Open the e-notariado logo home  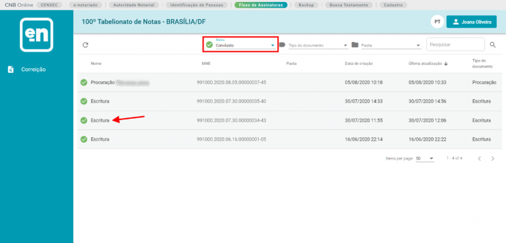tap(36, 35)
